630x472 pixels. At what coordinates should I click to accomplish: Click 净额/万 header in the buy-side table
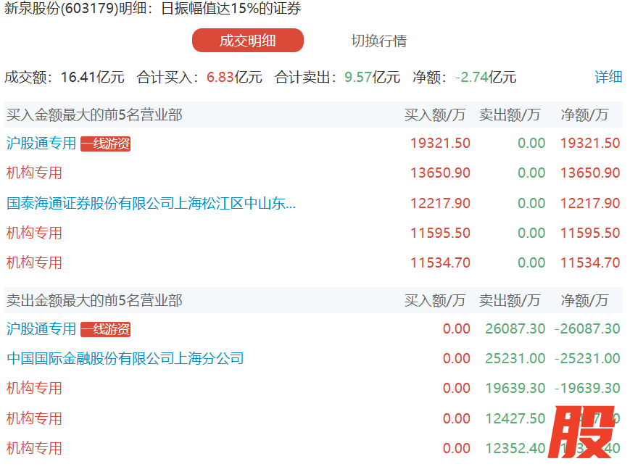coord(584,115)
